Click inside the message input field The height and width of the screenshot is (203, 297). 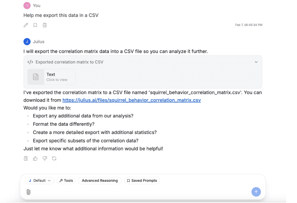(135, 192)
